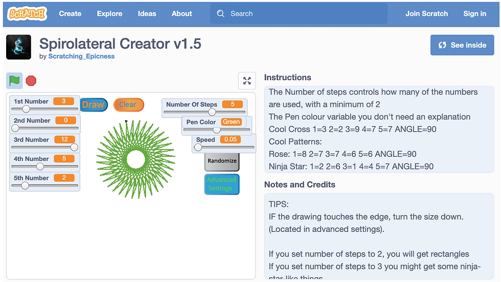Click the Randomize button

coord(222,161)
